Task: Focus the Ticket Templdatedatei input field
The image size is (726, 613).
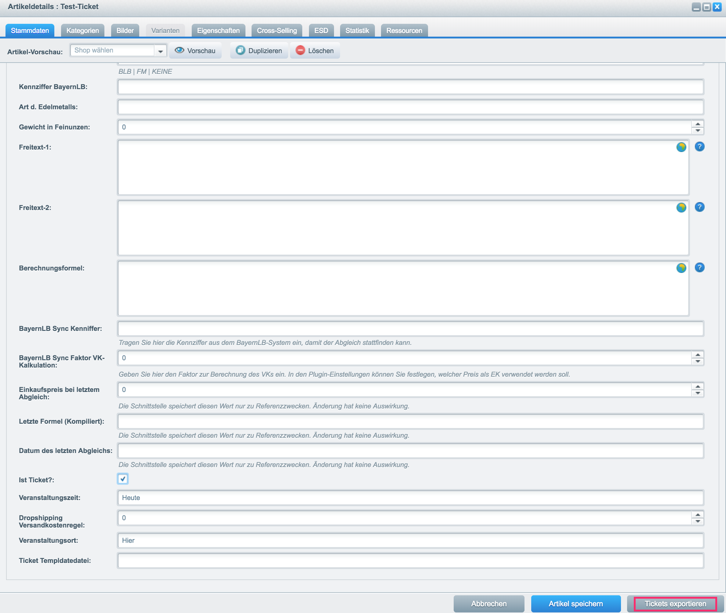Action: (x=410, y=561)
